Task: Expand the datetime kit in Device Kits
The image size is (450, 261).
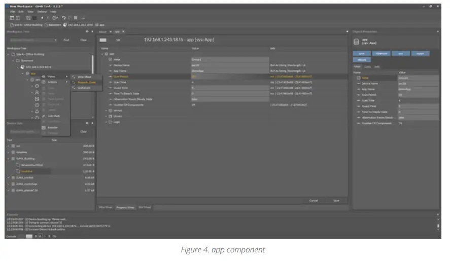Action: pos(8,153)
